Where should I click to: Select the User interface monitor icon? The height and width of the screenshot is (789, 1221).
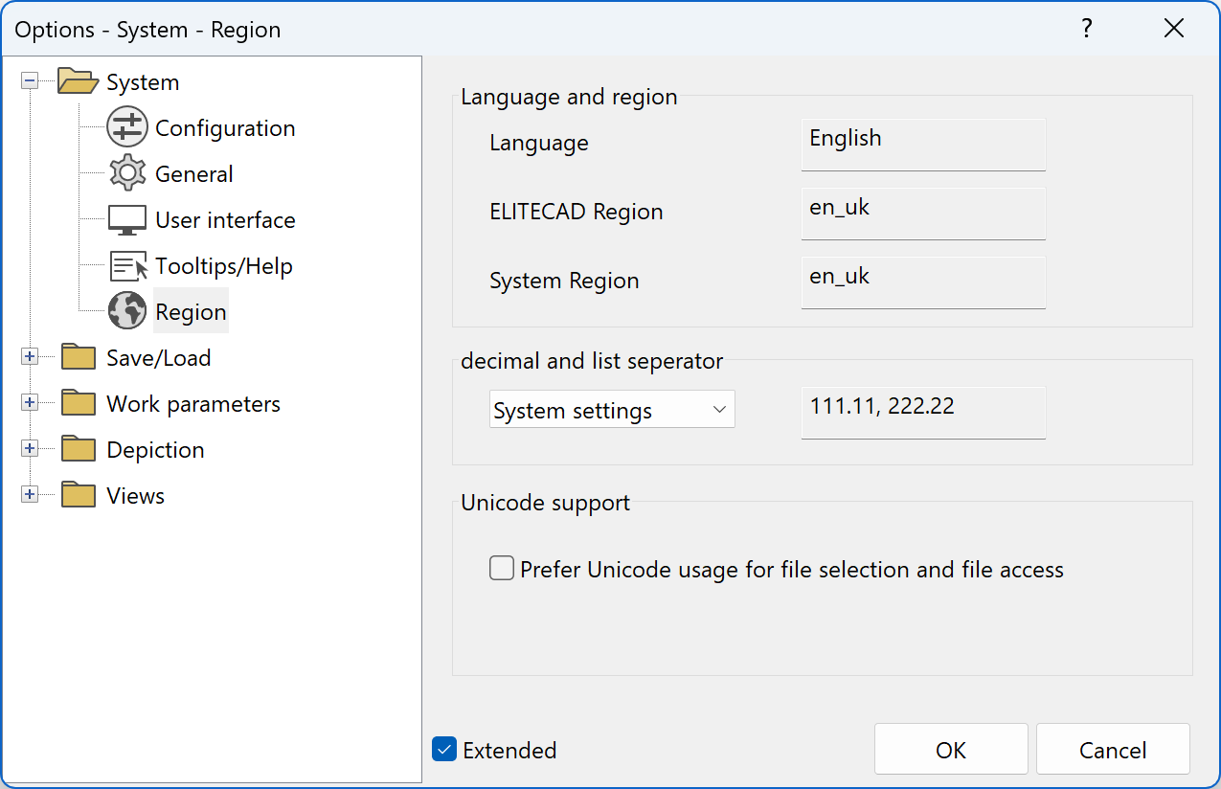click(x=127, y=219)
